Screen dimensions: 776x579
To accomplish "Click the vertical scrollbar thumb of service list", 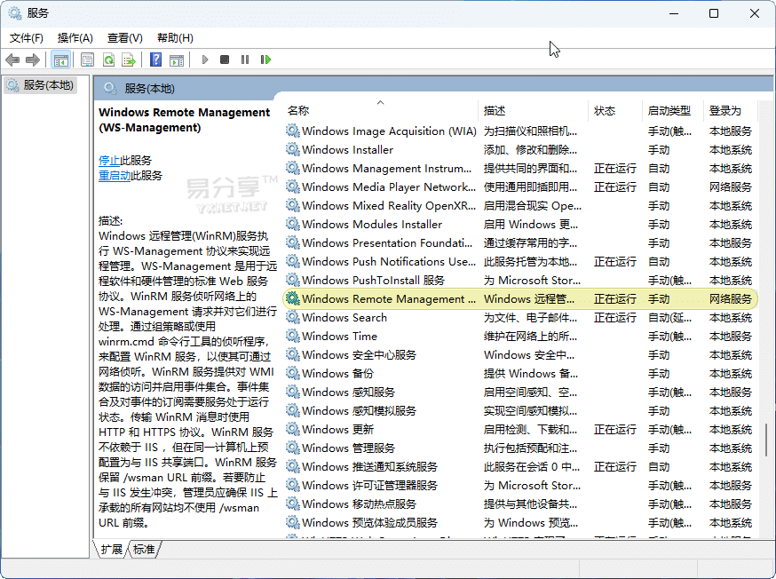I will click(766, 440).
